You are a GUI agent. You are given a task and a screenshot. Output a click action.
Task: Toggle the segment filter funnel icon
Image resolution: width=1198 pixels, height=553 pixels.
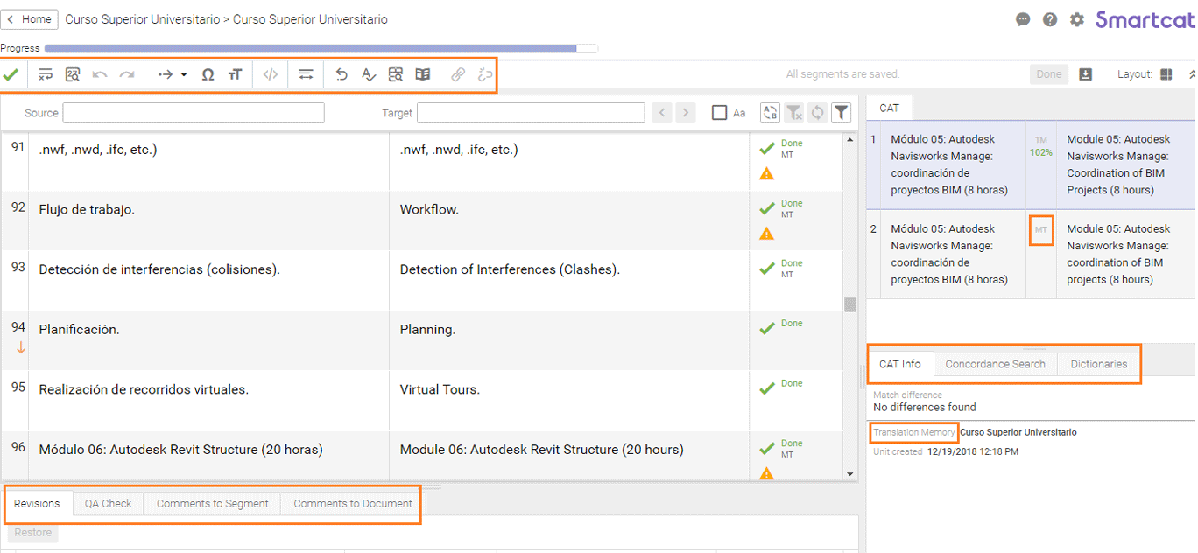point(841,112)
